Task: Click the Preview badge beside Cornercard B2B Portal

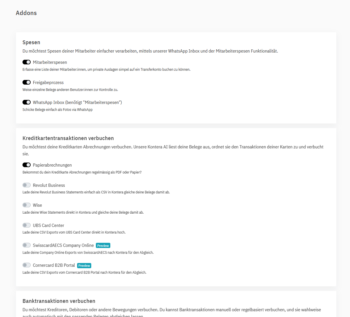Action: pyautogui.click(x=84, y=266)
